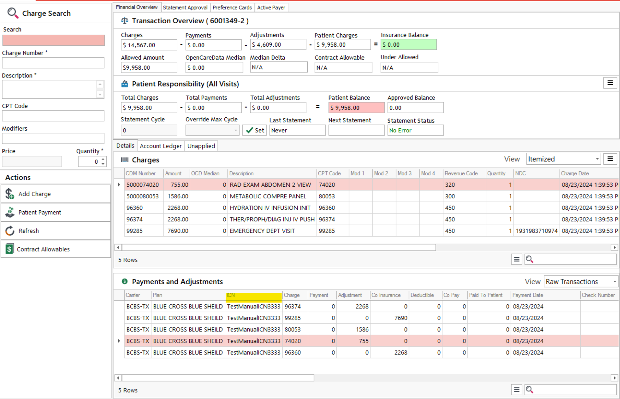Open the Patient Responsibility hamburger menu
This screenshot has height=399, width=620.
610,83
